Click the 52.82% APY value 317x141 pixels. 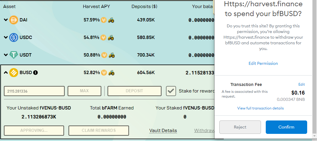point(91,73)
